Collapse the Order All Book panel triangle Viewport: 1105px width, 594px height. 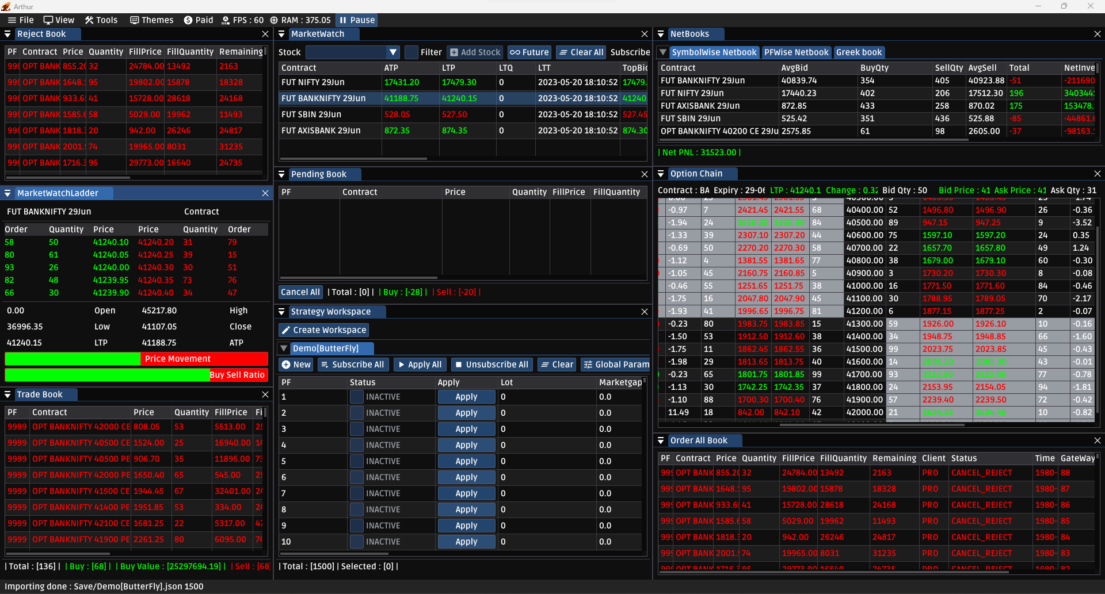point(661,440)
